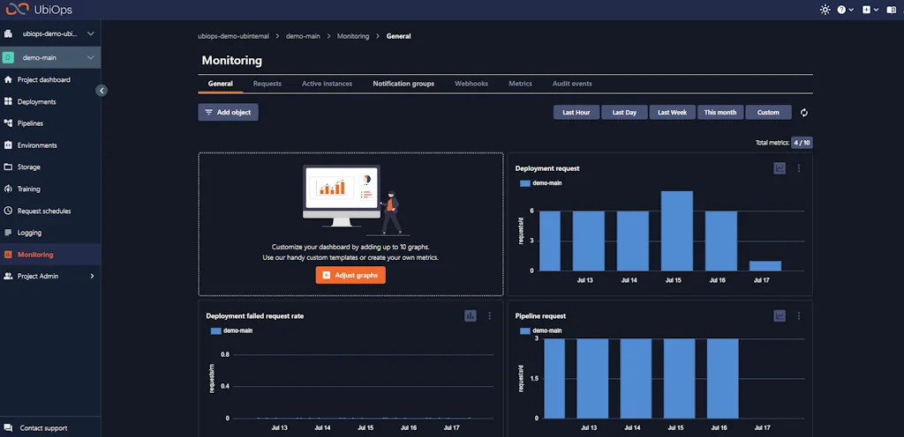Switch to the Active instances tab
The width and height of the screenshot is (904, 437).
327,84
